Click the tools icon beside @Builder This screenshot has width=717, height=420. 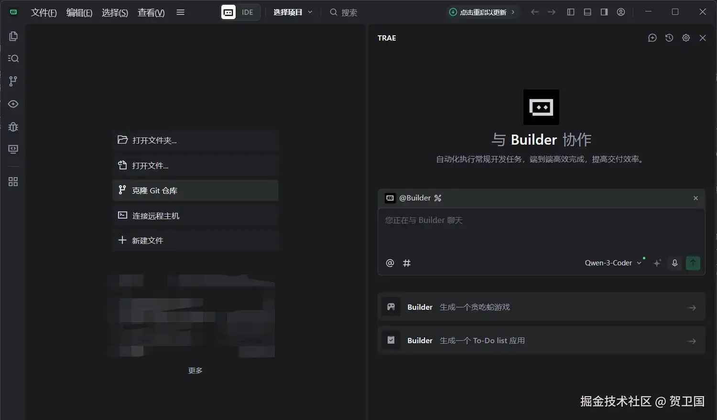tap(438, 198)
